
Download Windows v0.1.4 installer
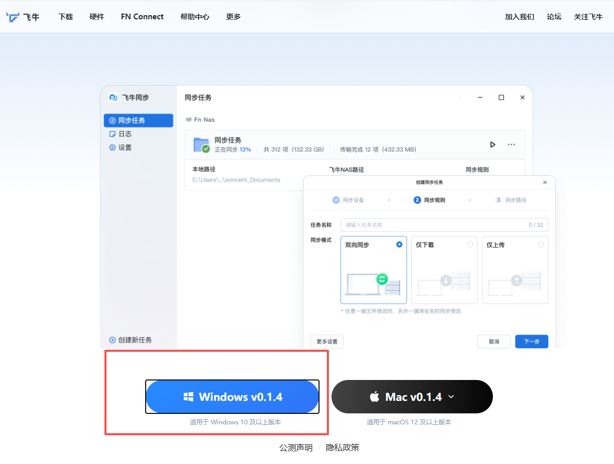[x=232, y=397]
